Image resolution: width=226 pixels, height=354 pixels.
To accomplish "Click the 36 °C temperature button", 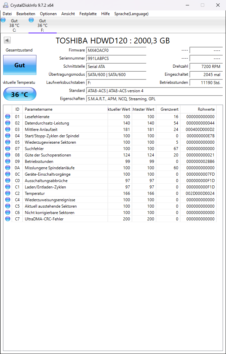I will pos(20,94).
